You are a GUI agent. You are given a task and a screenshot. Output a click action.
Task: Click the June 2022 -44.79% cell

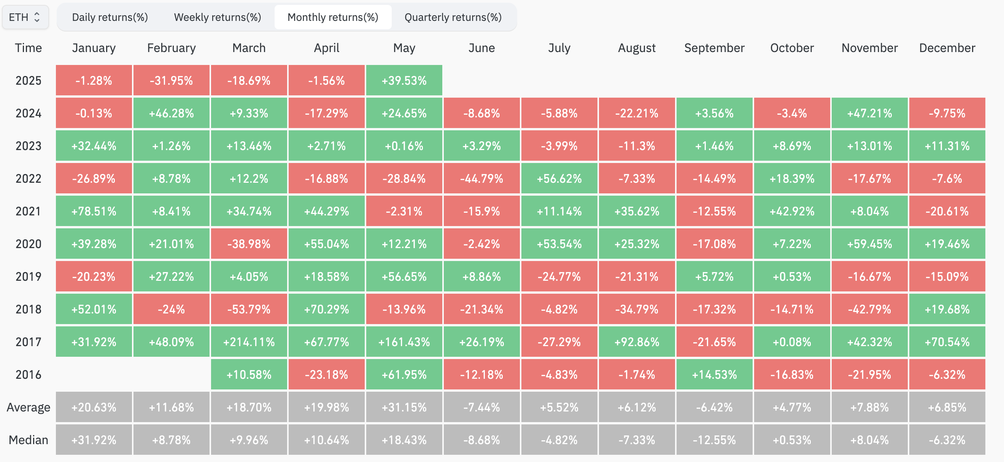(x=482, y=179)
